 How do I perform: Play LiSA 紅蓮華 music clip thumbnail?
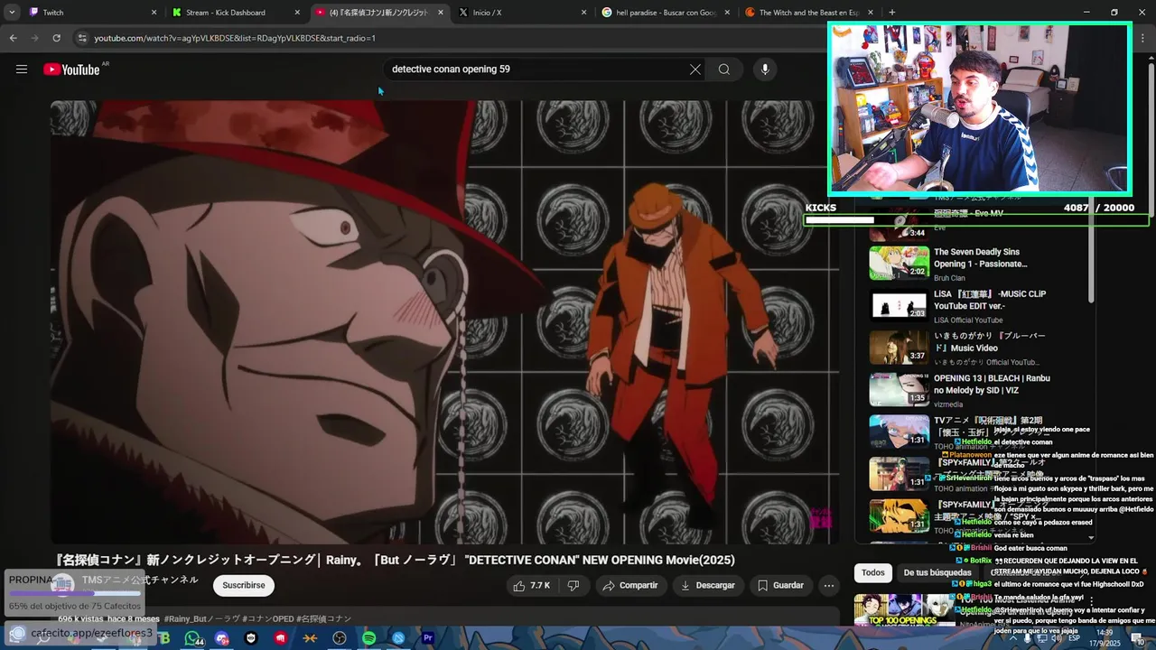click(899, 305)
